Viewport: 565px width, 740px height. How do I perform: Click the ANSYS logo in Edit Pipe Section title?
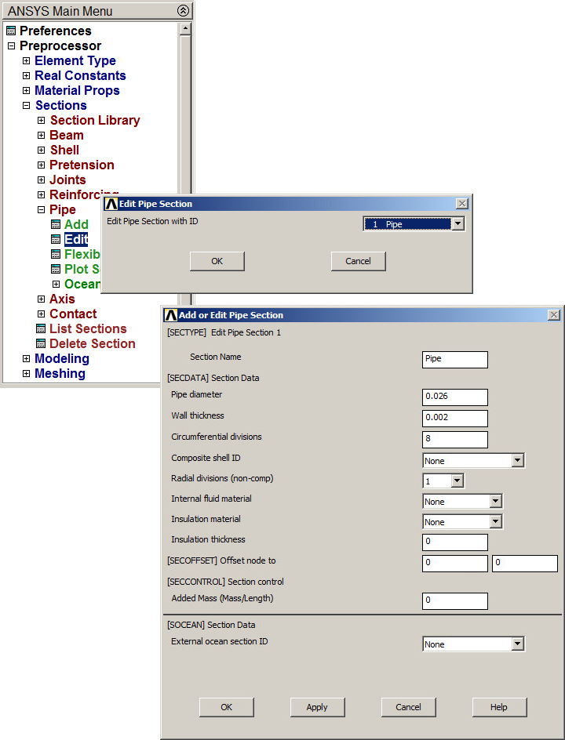tap(111, 204)
